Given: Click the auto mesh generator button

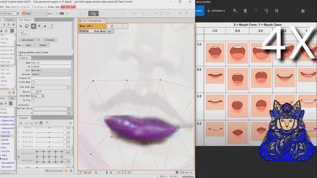Looking at the screenshot, I should click(x=23, y=33).
